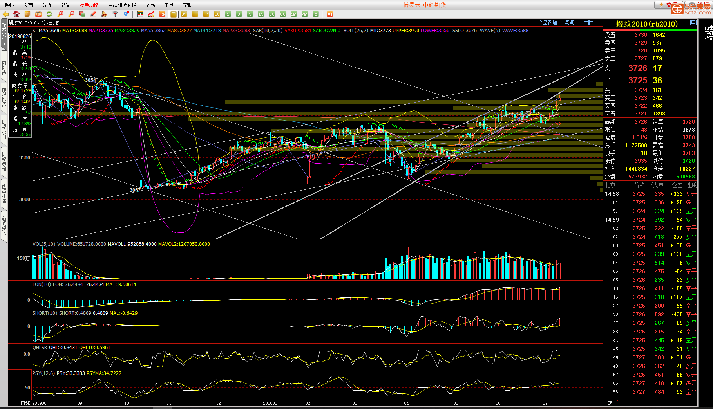This screenshot has width=713, height=409.
Task: Select the 2hr period icon
Action: coord(294,14)
